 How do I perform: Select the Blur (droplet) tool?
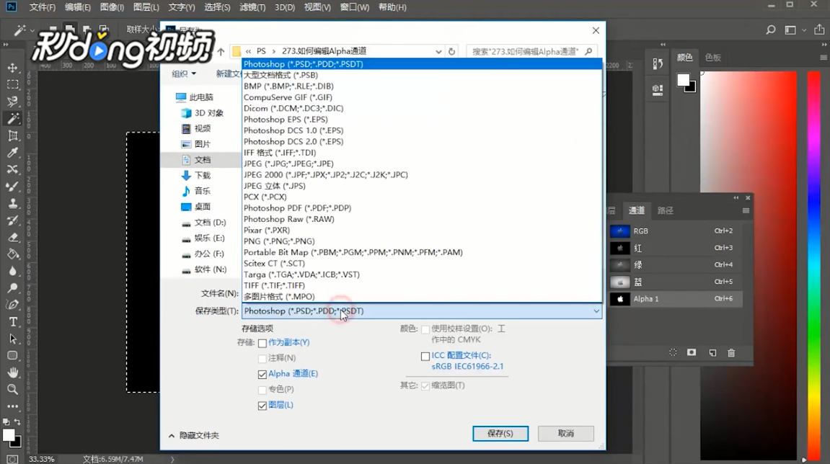13,271
